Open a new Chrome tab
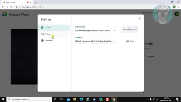 point(36,2)
